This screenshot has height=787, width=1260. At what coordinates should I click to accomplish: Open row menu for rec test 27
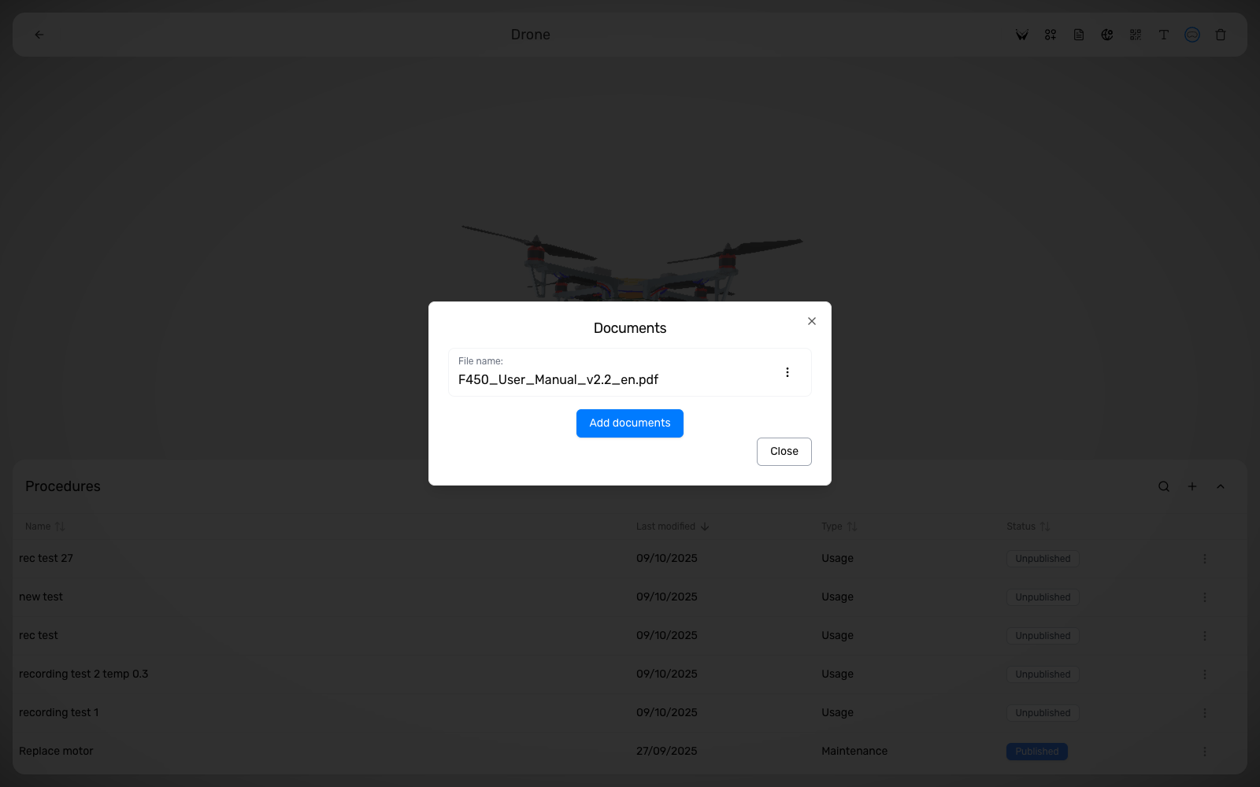[x=1204, y=559]
